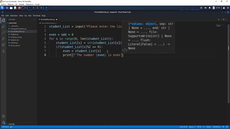Open Explorer panel More Actions ellipsis
This screenshot has width=230, height=129.
[34, 19]
